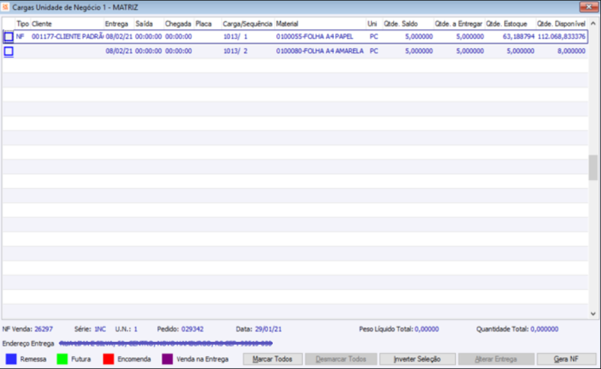Viewport: 601px width, 369px height.
Task: Click the Chegada column header
Action: click(179, 24)
